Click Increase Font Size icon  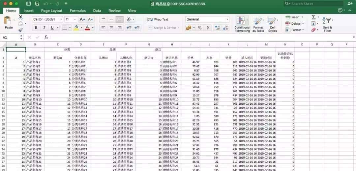[82, 19]
